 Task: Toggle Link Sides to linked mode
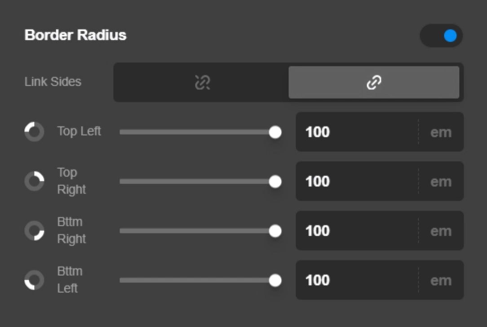coord(374,82)
